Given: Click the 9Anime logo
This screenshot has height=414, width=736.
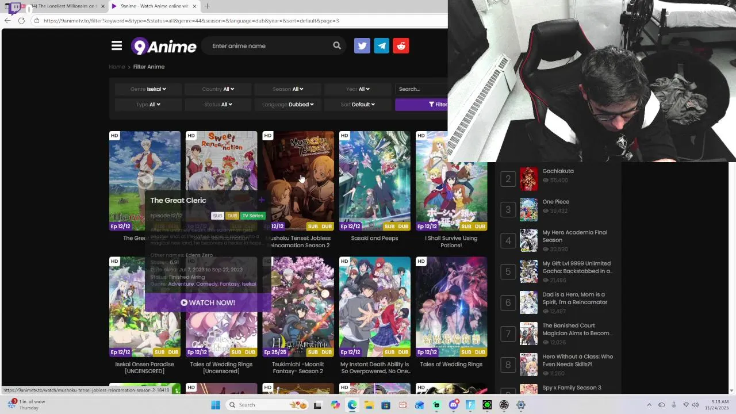Looking at the screenshot, I should coord(164,46).
